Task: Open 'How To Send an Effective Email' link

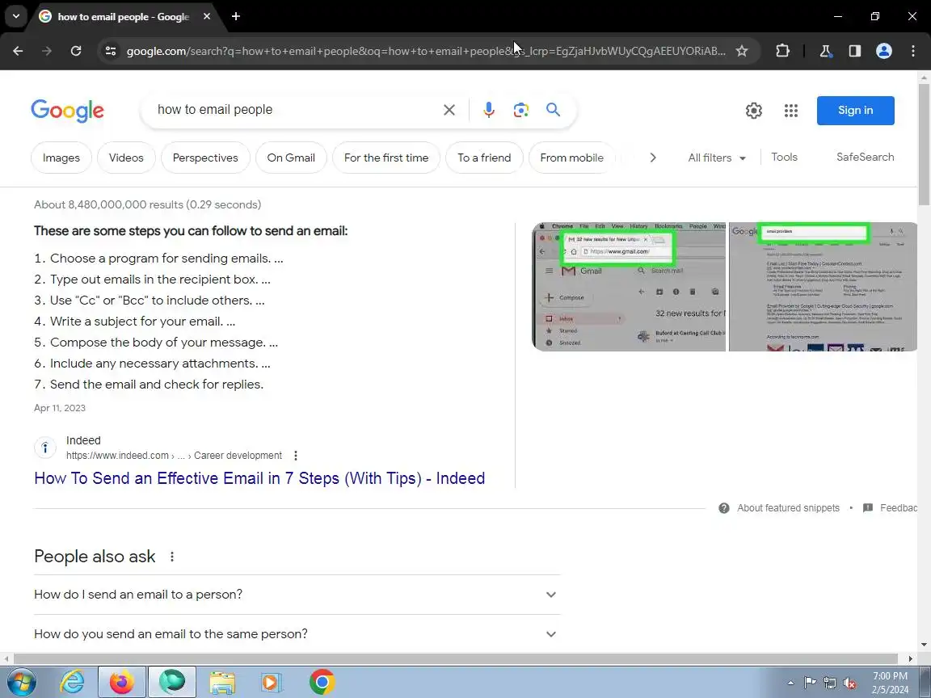Action: point(259,478)
